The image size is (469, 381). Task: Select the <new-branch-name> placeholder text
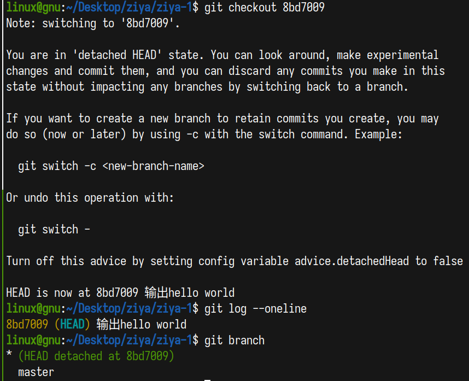(153, 166)
